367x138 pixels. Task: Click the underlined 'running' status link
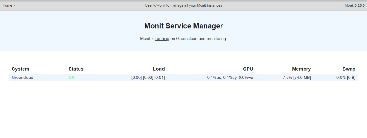162,39
